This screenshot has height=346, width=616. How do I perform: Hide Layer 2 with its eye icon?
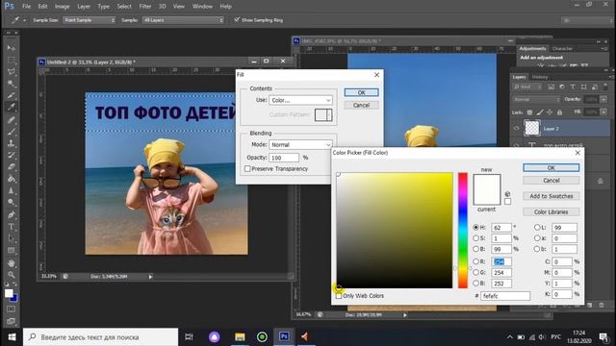(x=516, y=128)
